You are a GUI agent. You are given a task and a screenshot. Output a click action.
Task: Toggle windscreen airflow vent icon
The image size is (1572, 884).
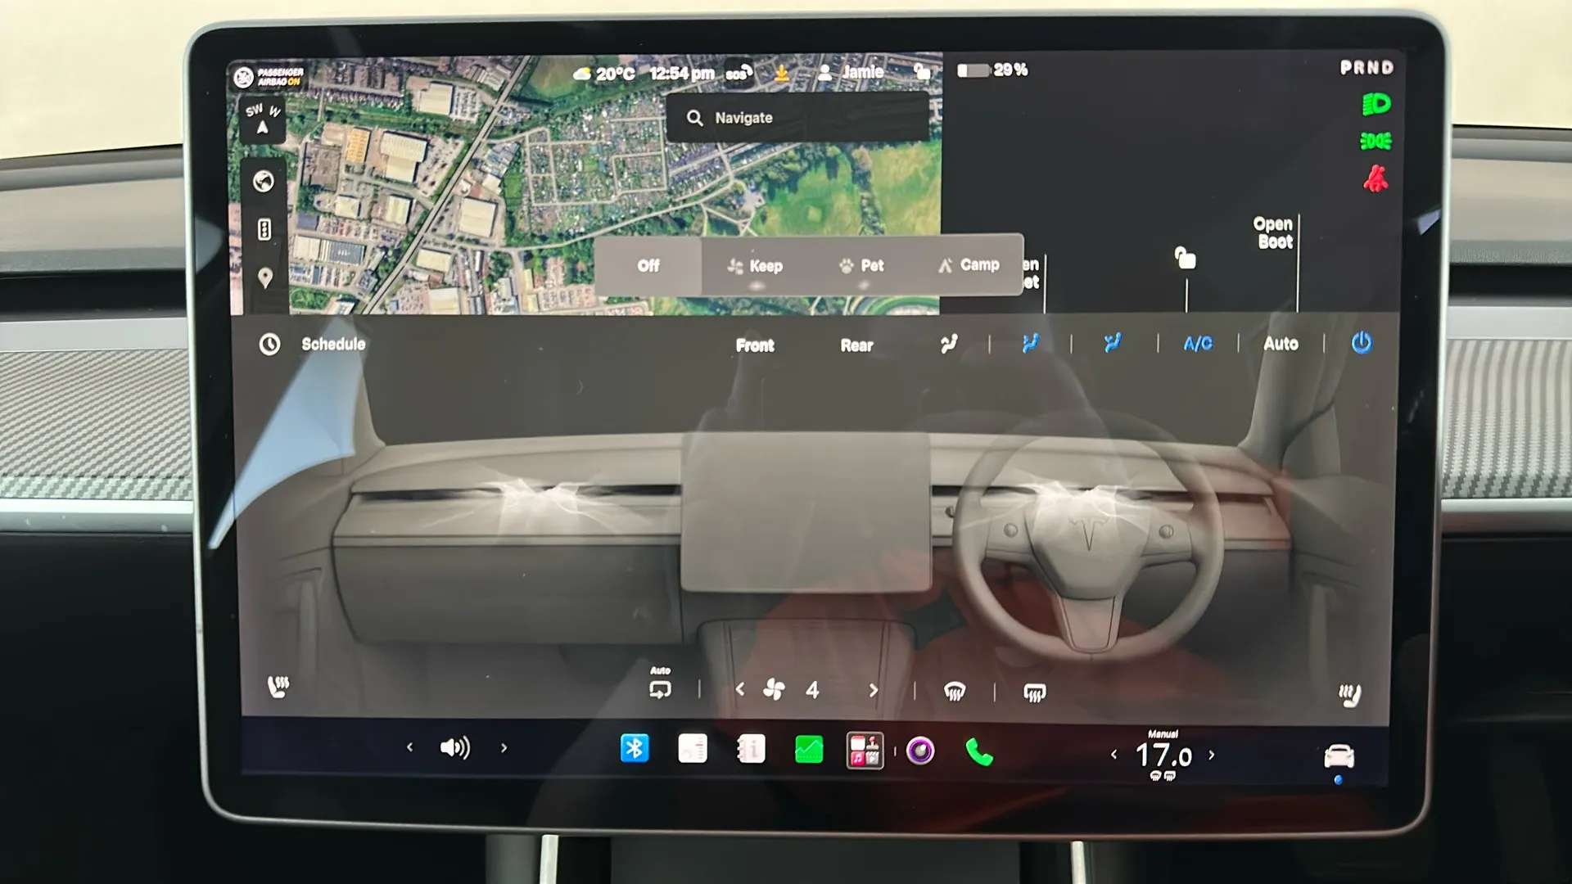click(x=949, y=344)
